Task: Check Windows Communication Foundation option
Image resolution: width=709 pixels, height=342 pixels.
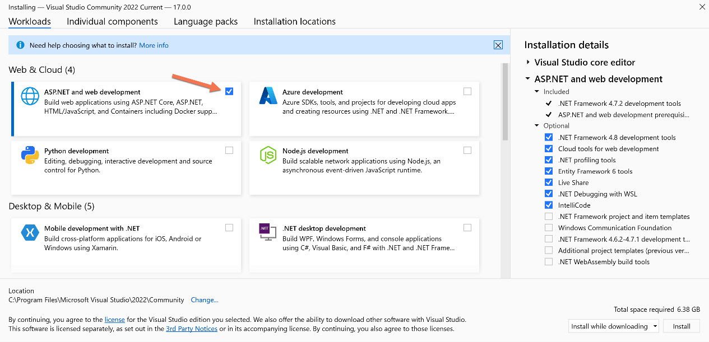Action: (x=549, y=228)
